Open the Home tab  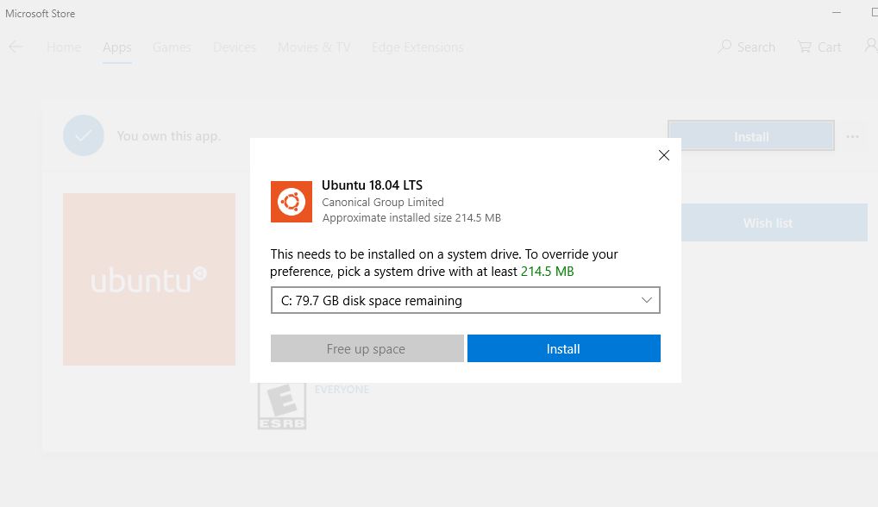click(x=64, y=47)
